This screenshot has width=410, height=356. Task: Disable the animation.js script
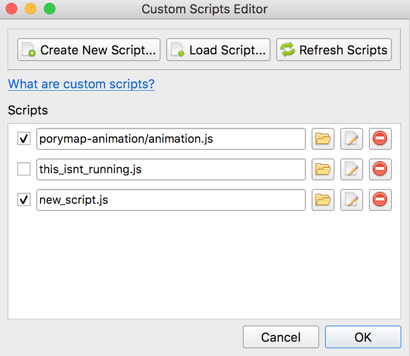pyautogui.click(x=23, y=139)
